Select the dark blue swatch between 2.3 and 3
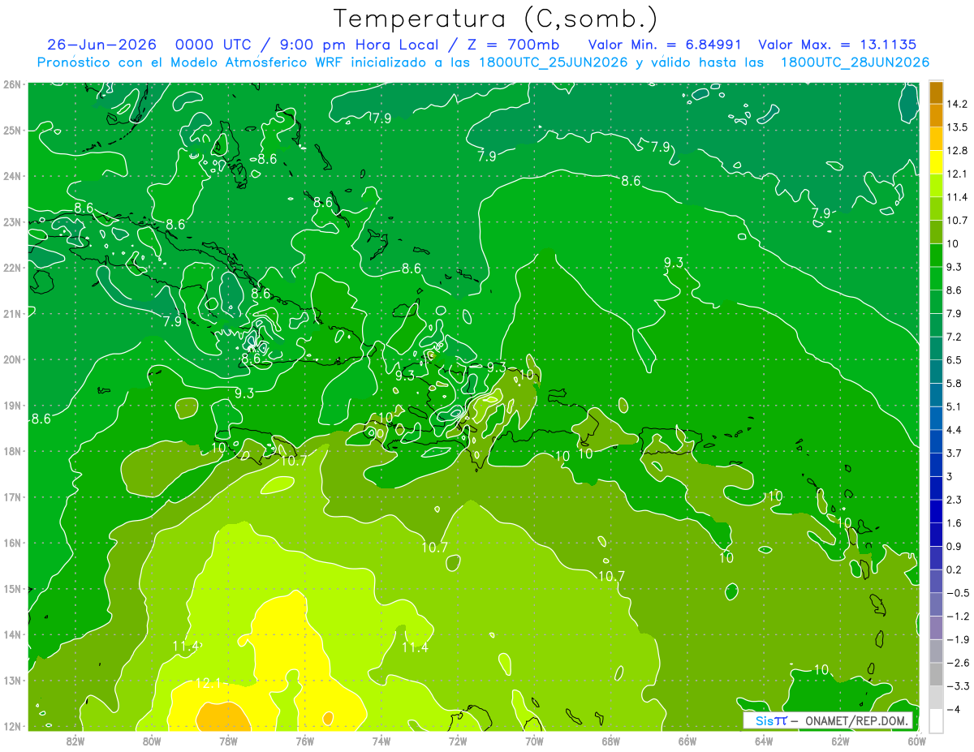974x752 pixels. coord(936,488)
